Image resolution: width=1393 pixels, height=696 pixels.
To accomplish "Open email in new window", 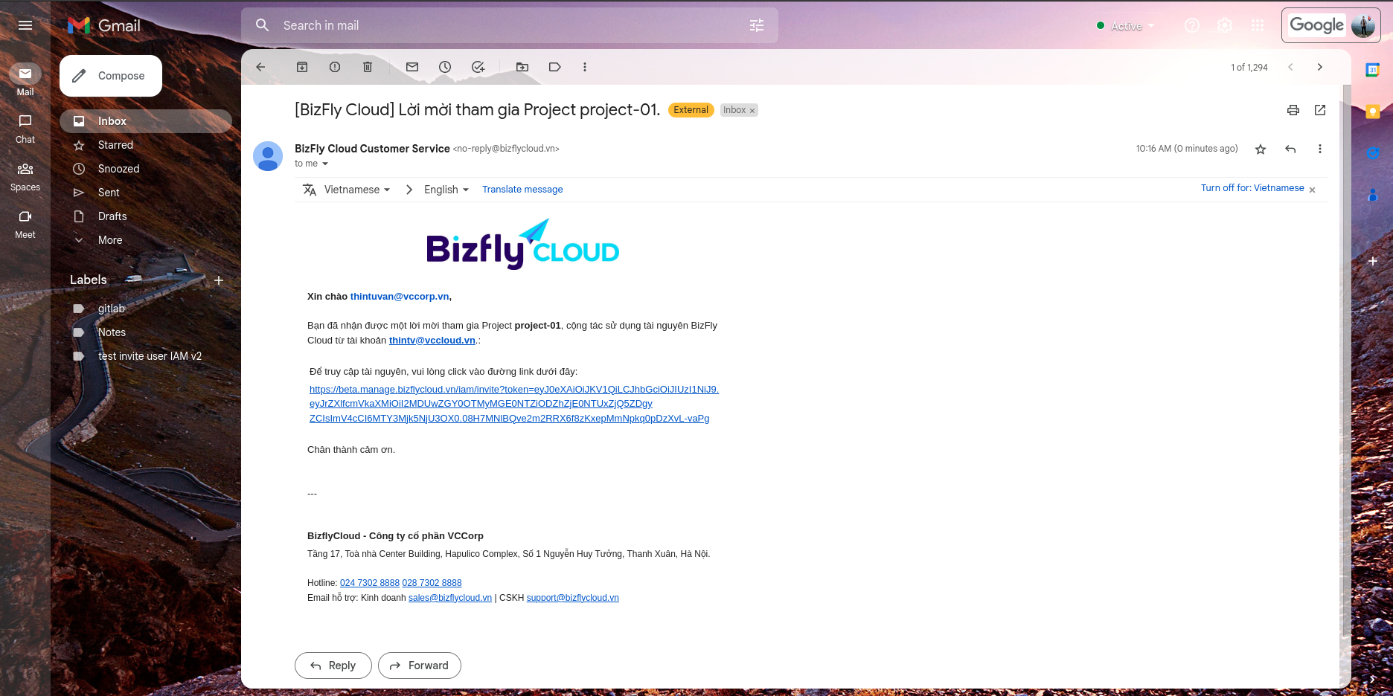I will tap(1320, 110).
